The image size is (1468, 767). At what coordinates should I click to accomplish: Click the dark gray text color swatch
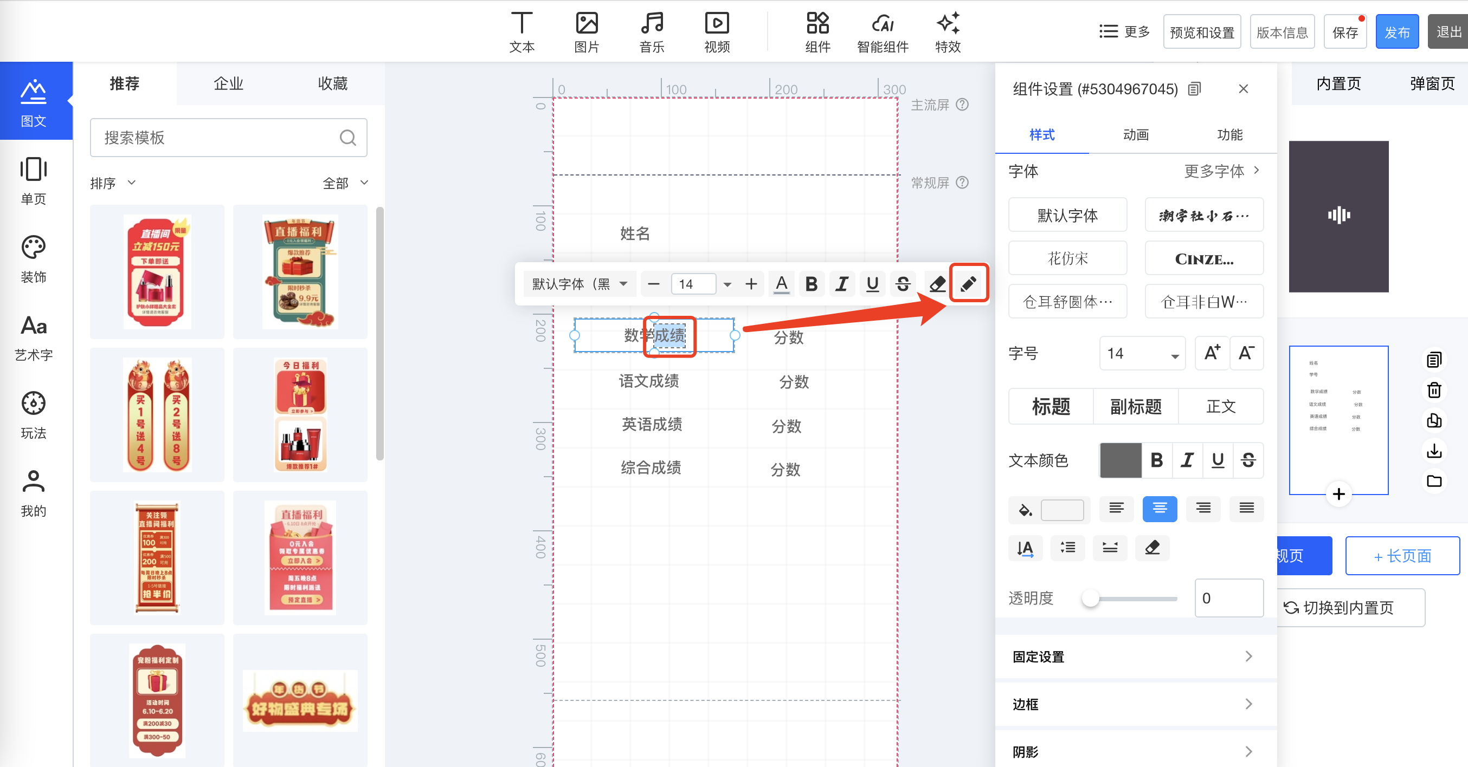click(1120, 460)
